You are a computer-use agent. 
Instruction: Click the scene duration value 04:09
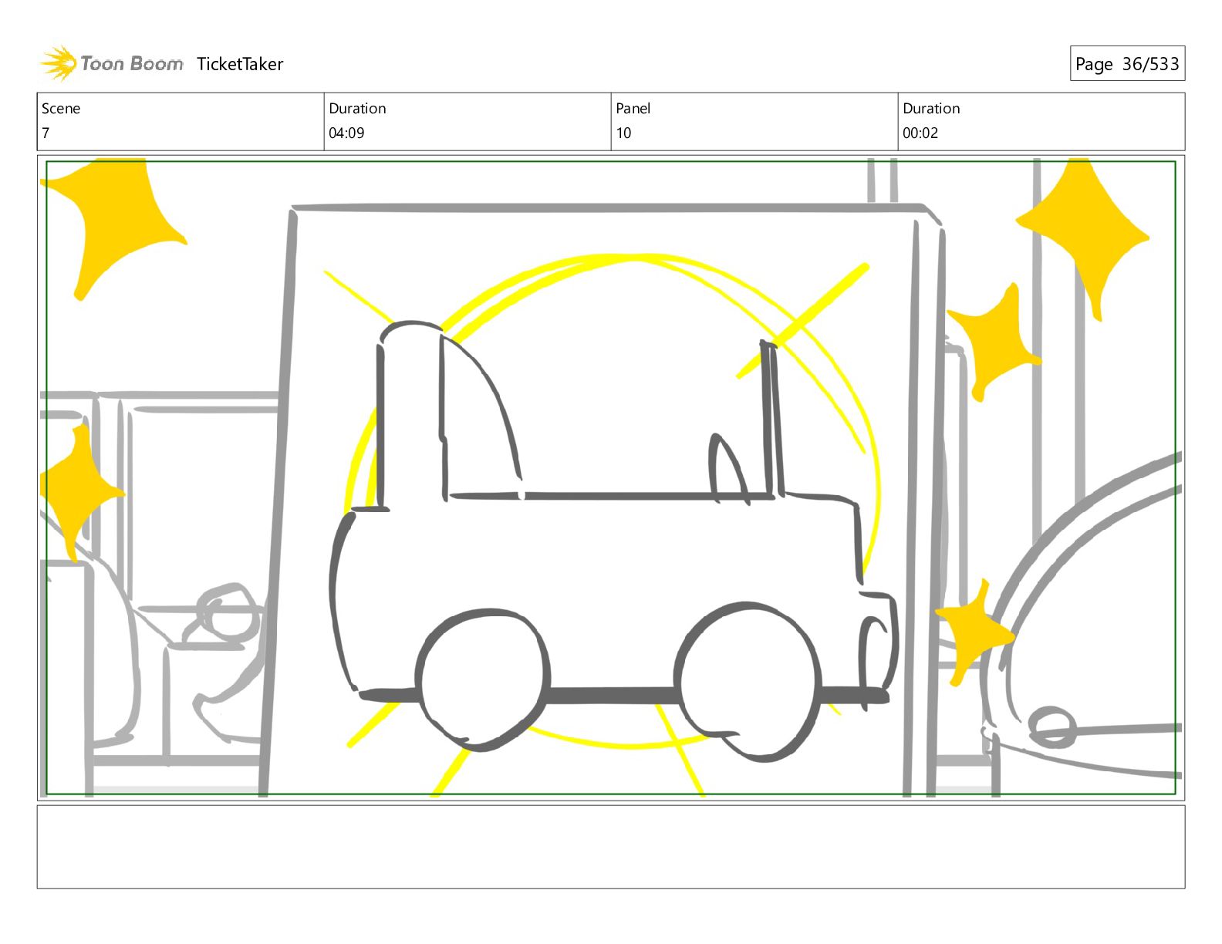click(x=346, y=133)
